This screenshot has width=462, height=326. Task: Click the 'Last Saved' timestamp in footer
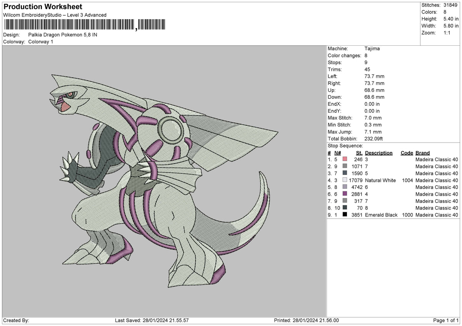pos(152,321)
